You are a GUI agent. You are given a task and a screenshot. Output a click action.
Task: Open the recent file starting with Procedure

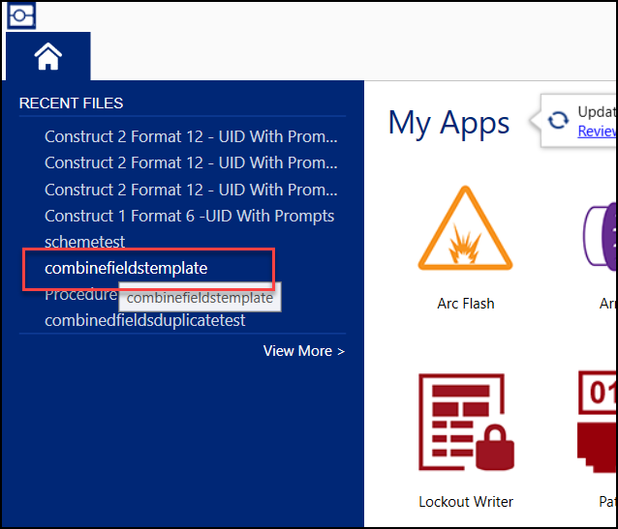click(x=80, y=294)
